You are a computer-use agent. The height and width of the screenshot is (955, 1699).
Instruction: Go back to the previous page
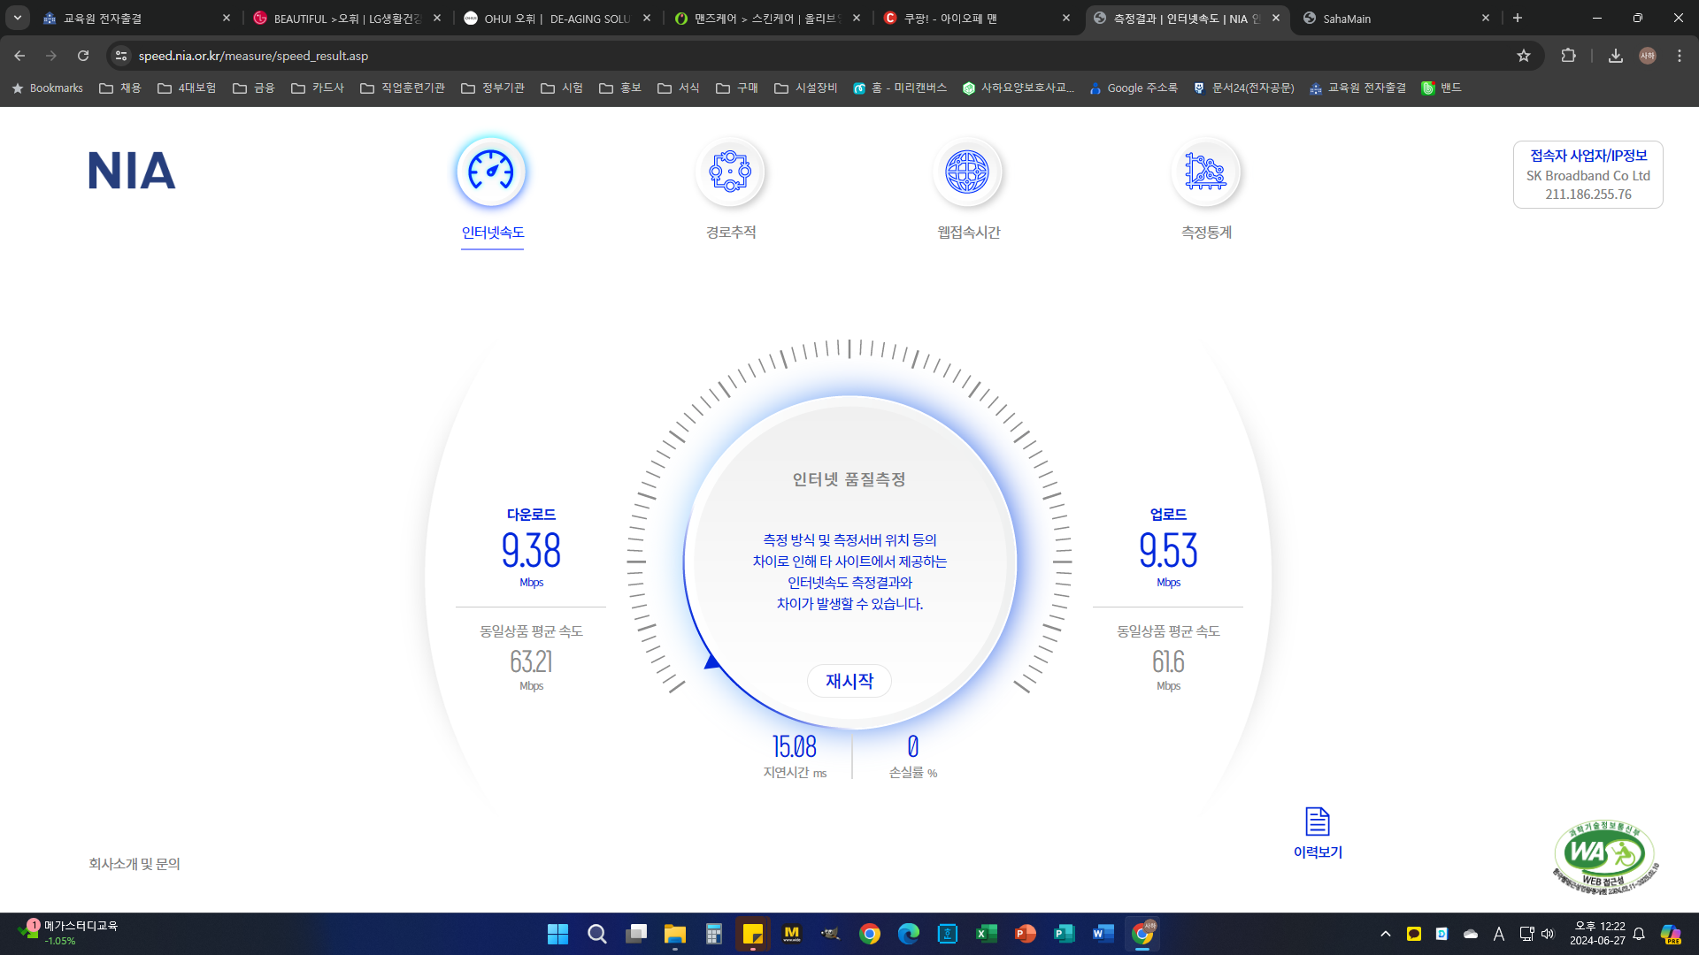tap(19, 56)
